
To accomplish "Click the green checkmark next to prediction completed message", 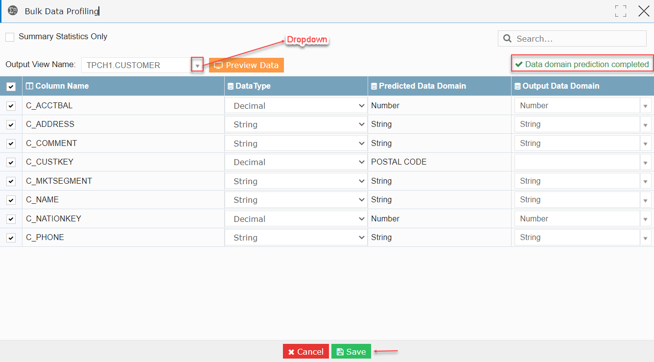I will 518,63.
